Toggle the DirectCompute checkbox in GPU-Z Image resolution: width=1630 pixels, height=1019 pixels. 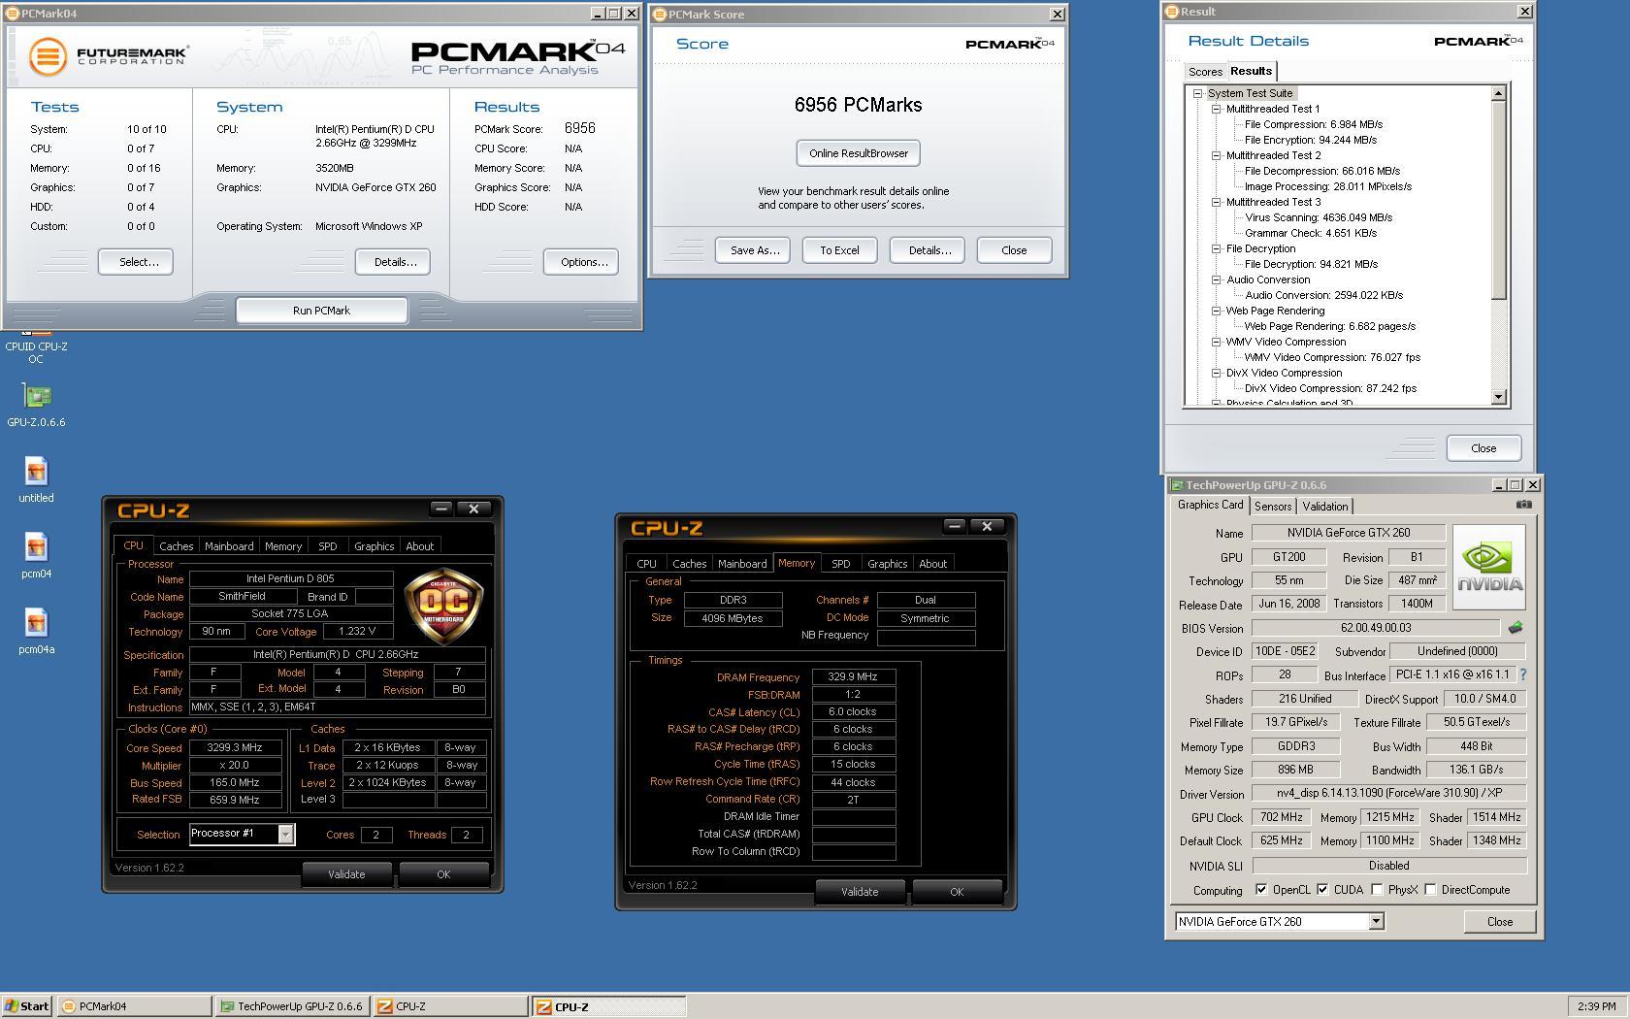(x=1430, y=890)
